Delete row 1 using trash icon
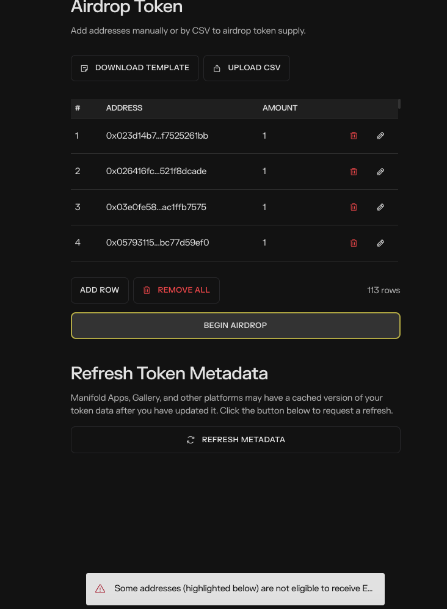Image resolution: width=447 pixels, height=609 pixels. pyautogui.click(x=354, y=136)
